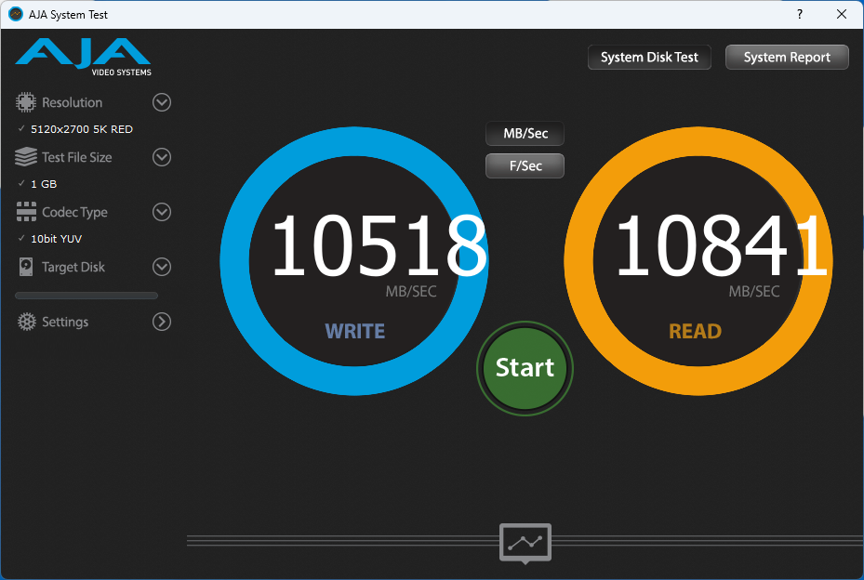Expand the Resolution dropdown arrow
The image size is (864, 580).
pos(162,102)
